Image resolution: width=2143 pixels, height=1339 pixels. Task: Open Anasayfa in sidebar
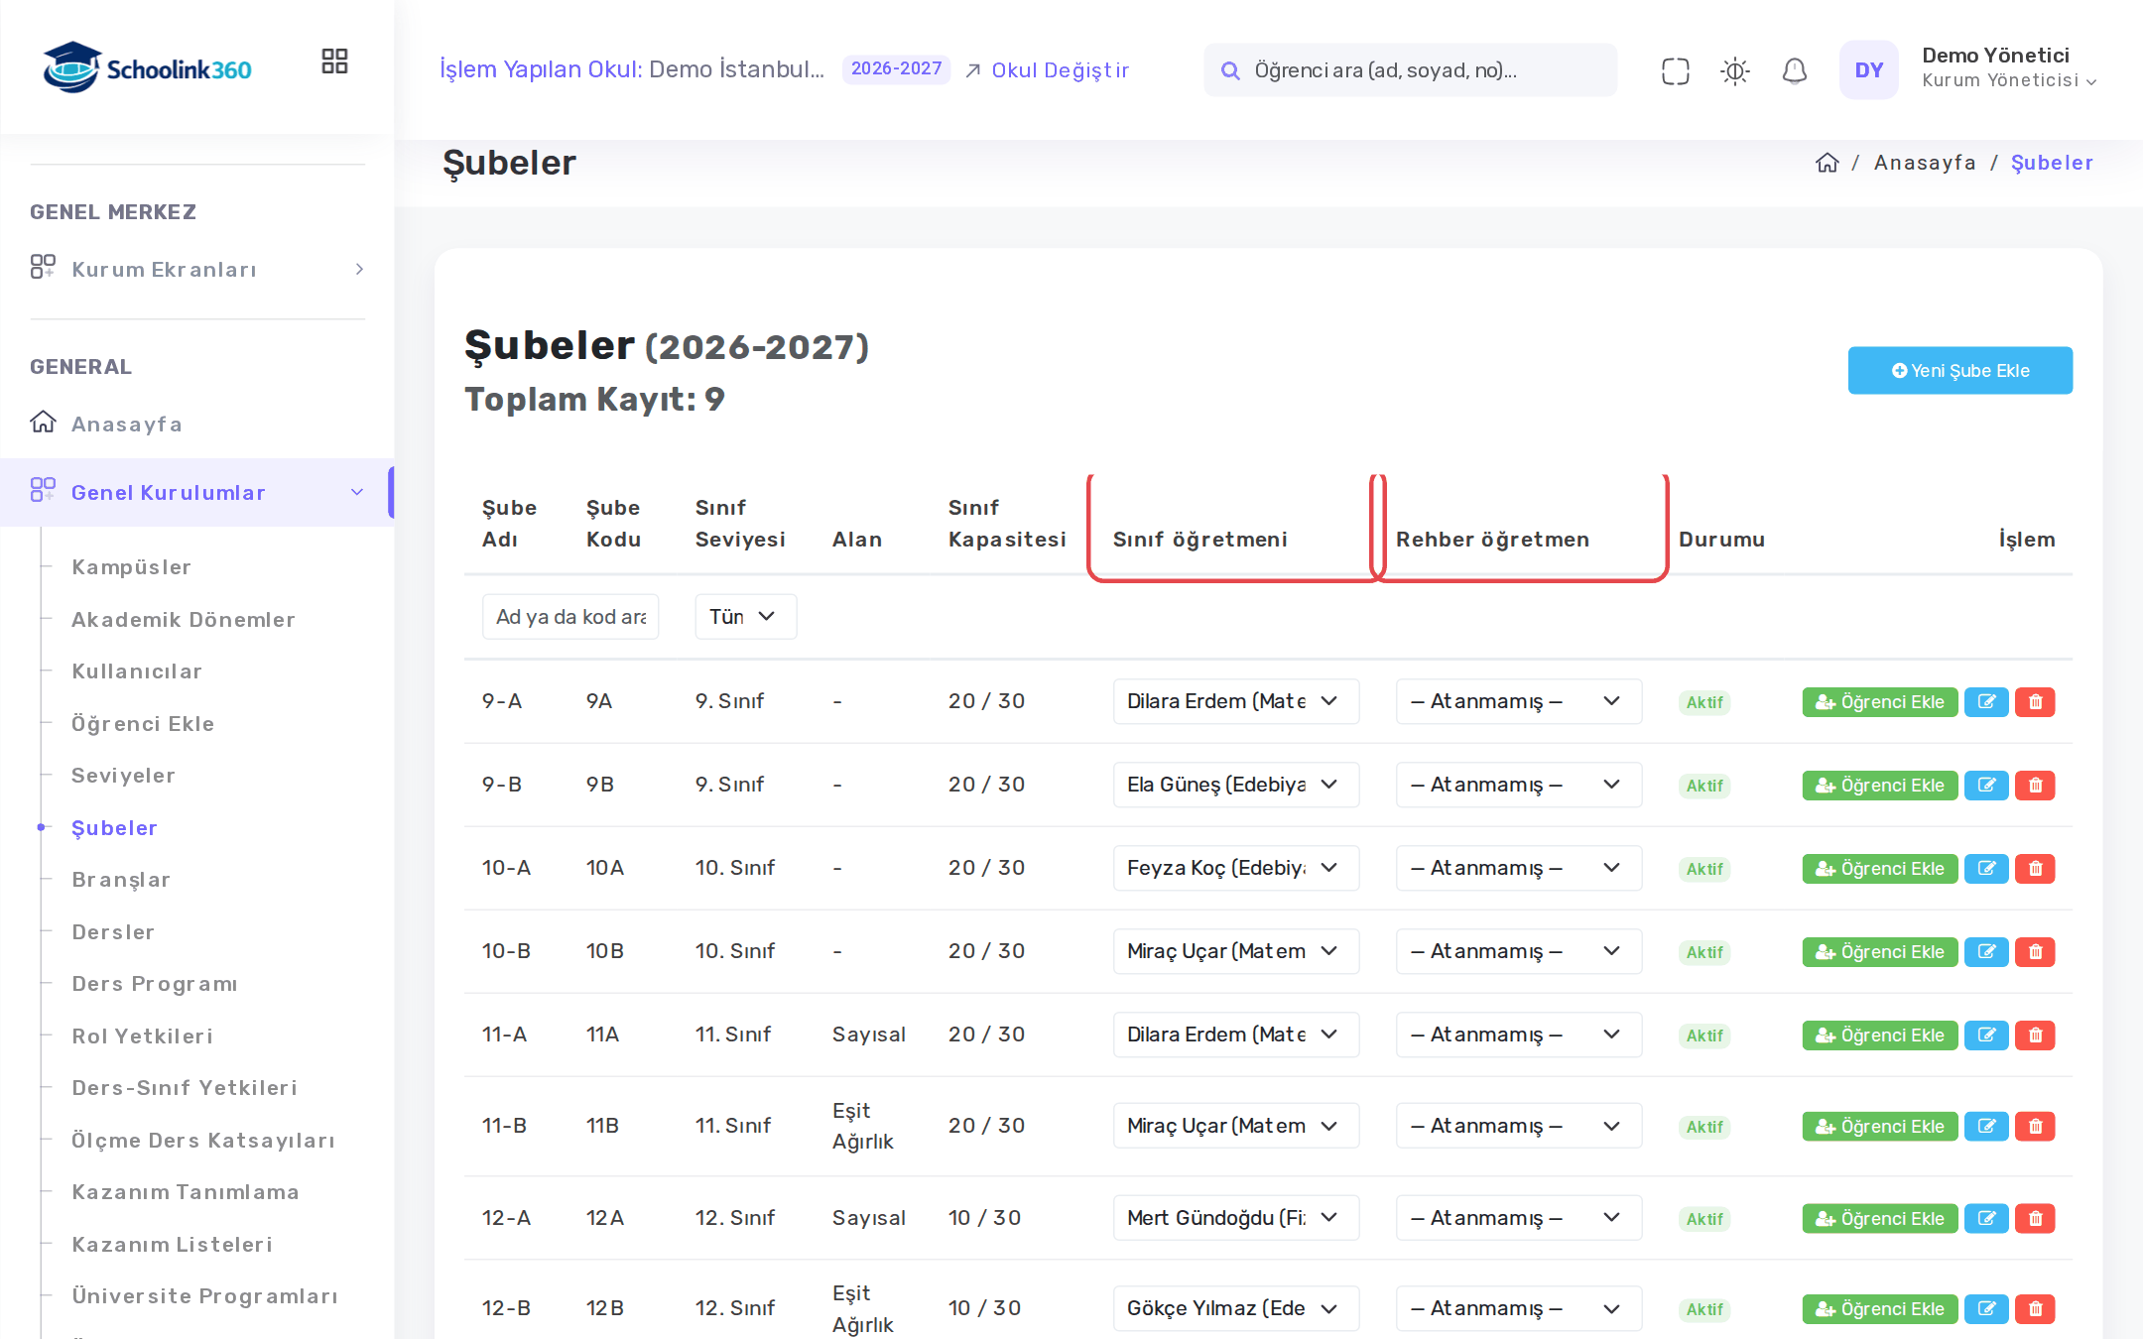(x=127, y=425)
